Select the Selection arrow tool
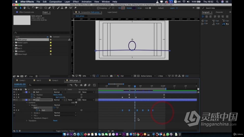Image resolution: width=244 pixels, height=137 pixels. pos(21,8)
